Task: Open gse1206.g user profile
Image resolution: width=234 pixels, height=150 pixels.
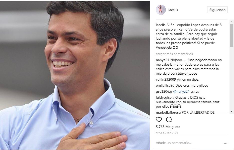Action: (164, 92)
